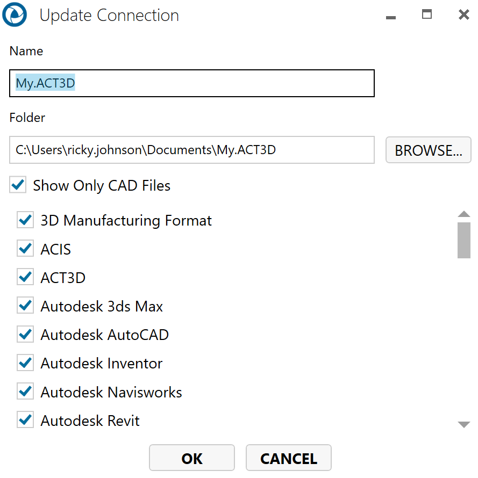The image size is (478, 478).
Task: Uncheck Show Only CAD Files
Action: tap(18, 185)
